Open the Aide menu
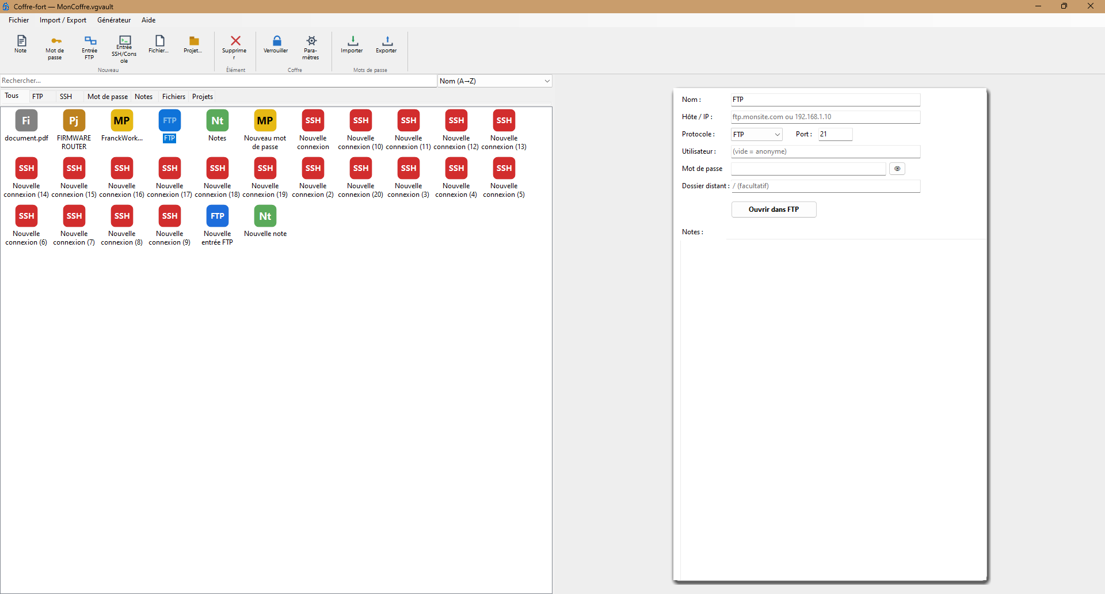 click(x=148, y=20)
